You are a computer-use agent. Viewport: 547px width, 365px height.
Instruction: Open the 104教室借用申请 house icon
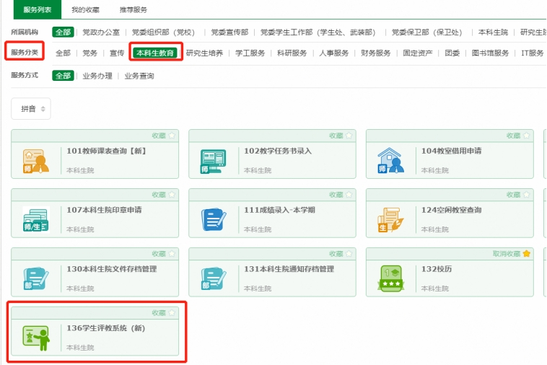pyautogui.click(x=390, y=160)
